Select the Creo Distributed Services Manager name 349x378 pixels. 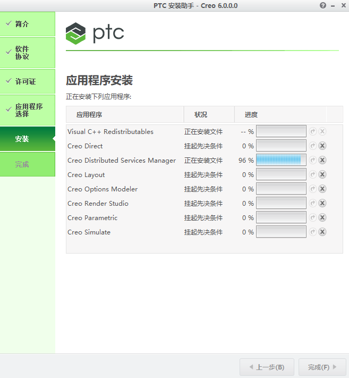pos(122,161)
